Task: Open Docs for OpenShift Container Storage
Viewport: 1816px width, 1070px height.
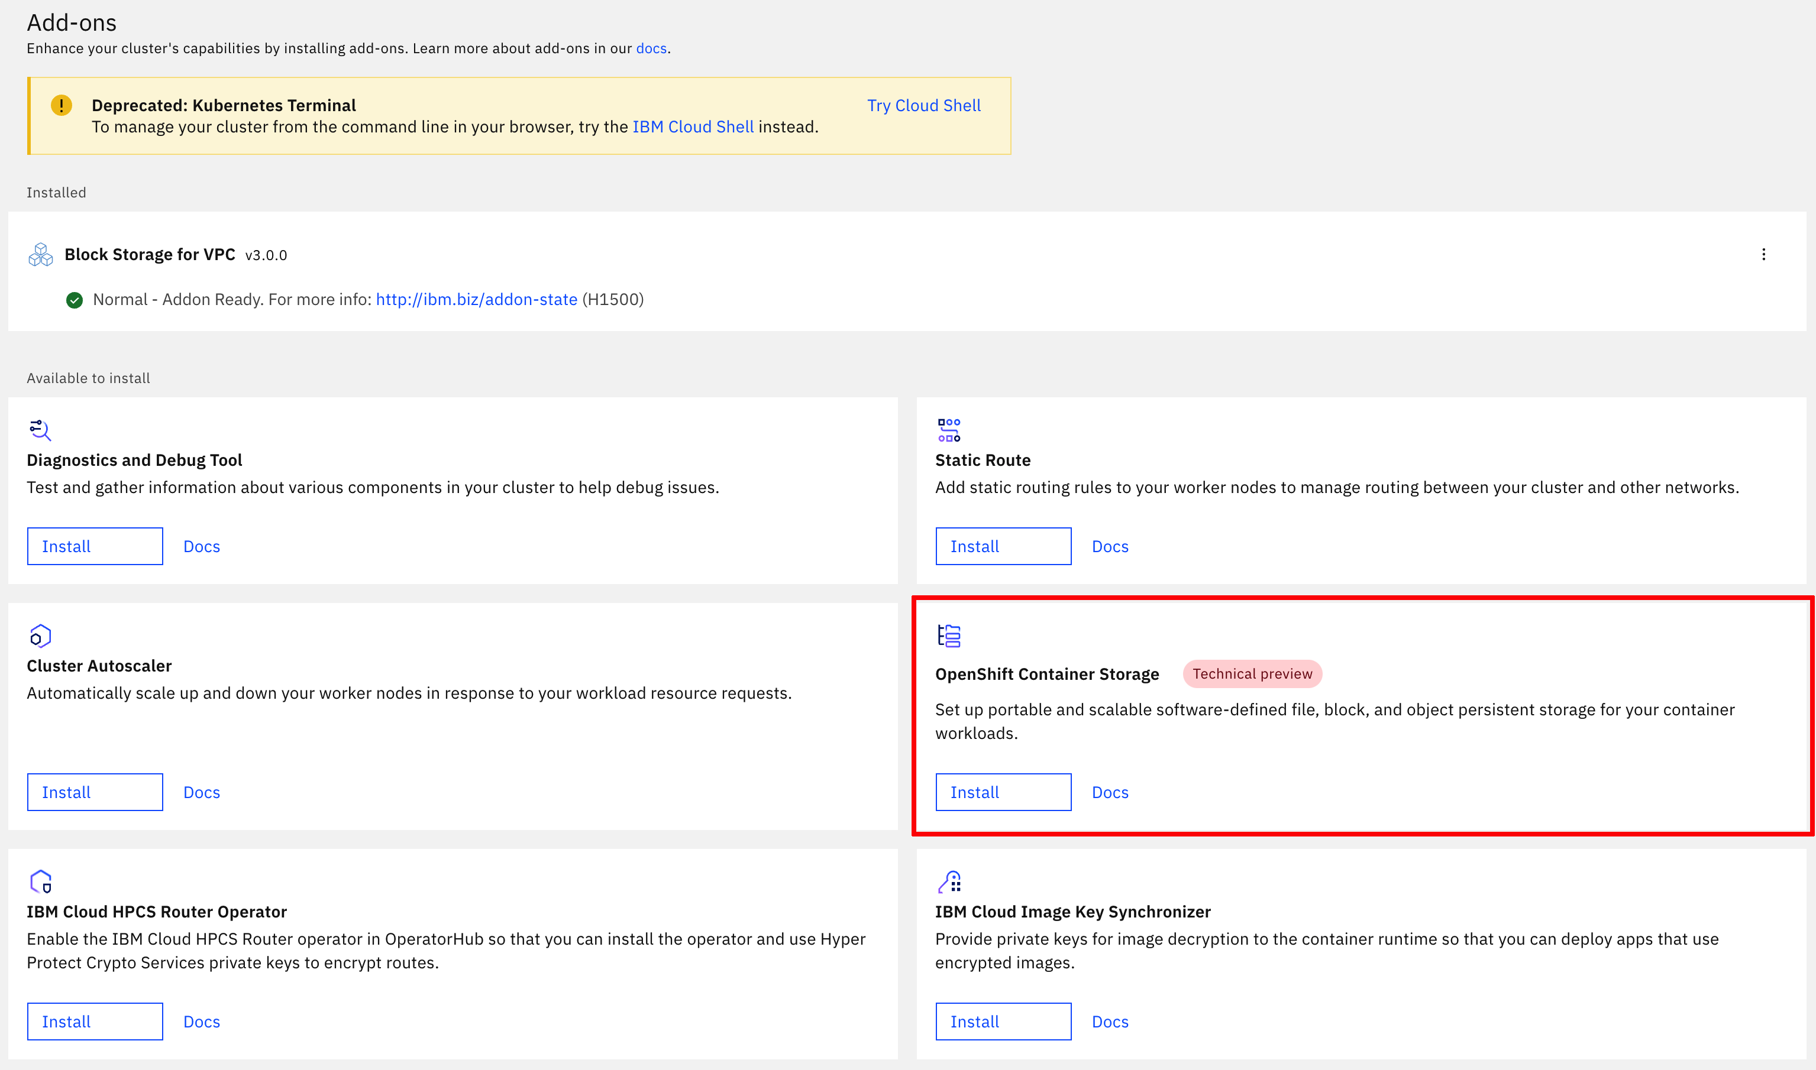Action: 1110,792
